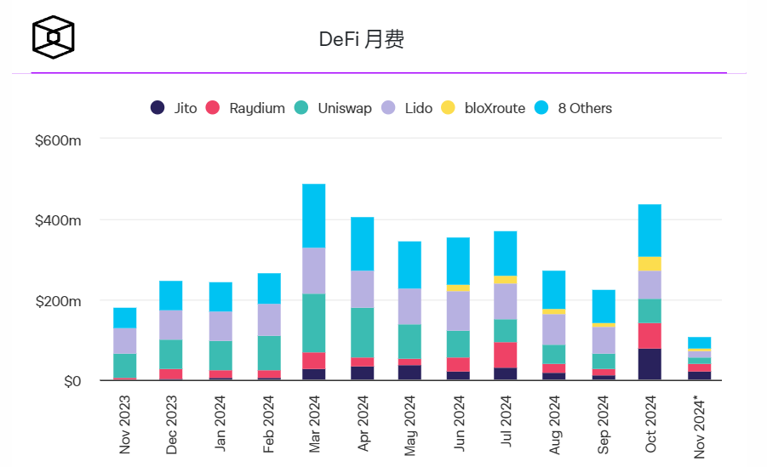This screenshot has width=767, height=467.
Task: Toggle the 8 Others legend dot
Action: coord(541,107)
